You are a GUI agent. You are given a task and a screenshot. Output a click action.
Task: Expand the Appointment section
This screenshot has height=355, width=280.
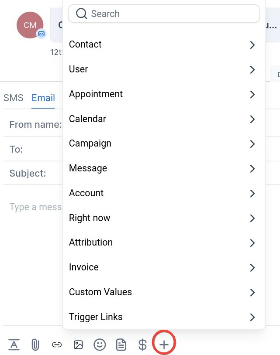(252, 94)
